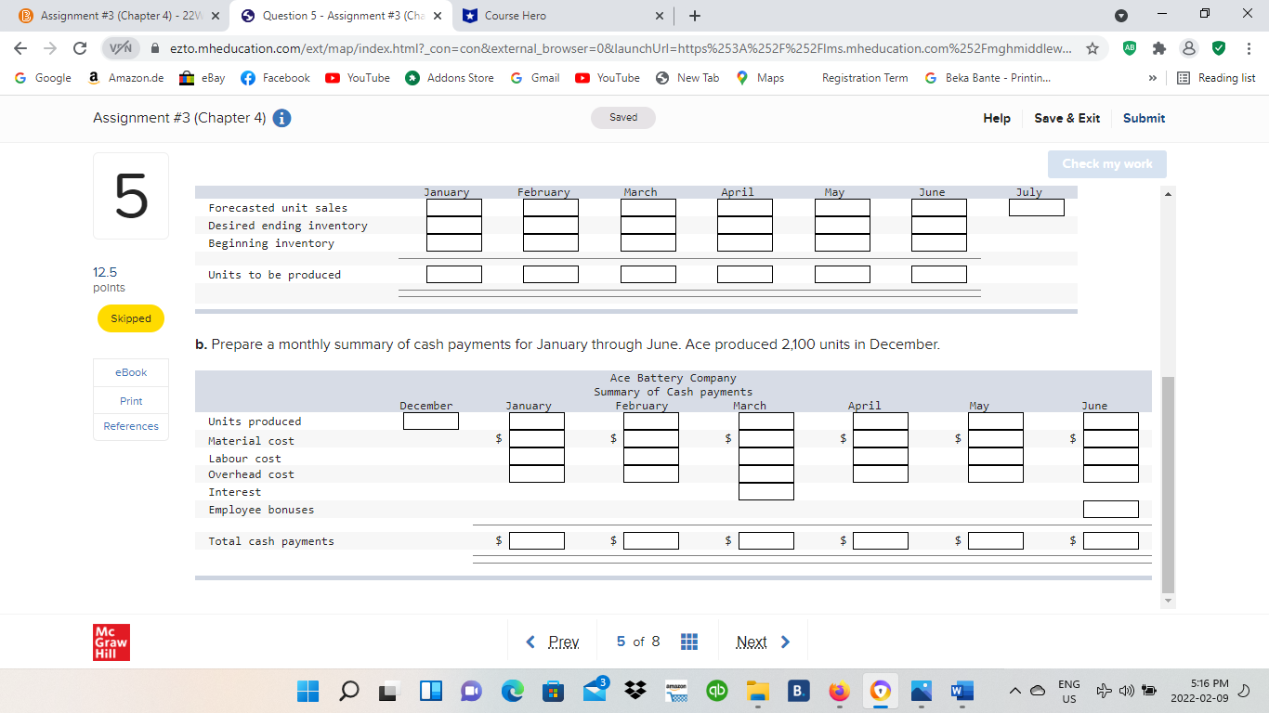Open the question map grid icon

pos(688,641)
